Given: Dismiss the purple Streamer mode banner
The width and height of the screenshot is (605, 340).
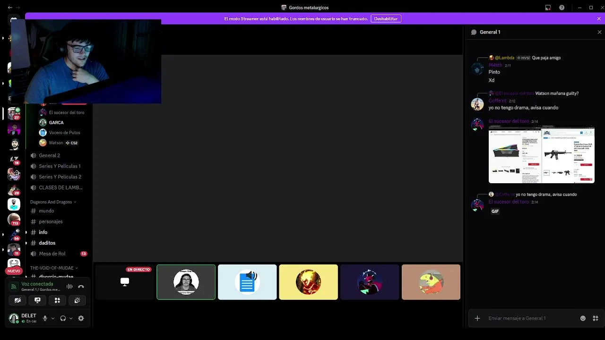Looking at the screenshot, I should 599,18.
